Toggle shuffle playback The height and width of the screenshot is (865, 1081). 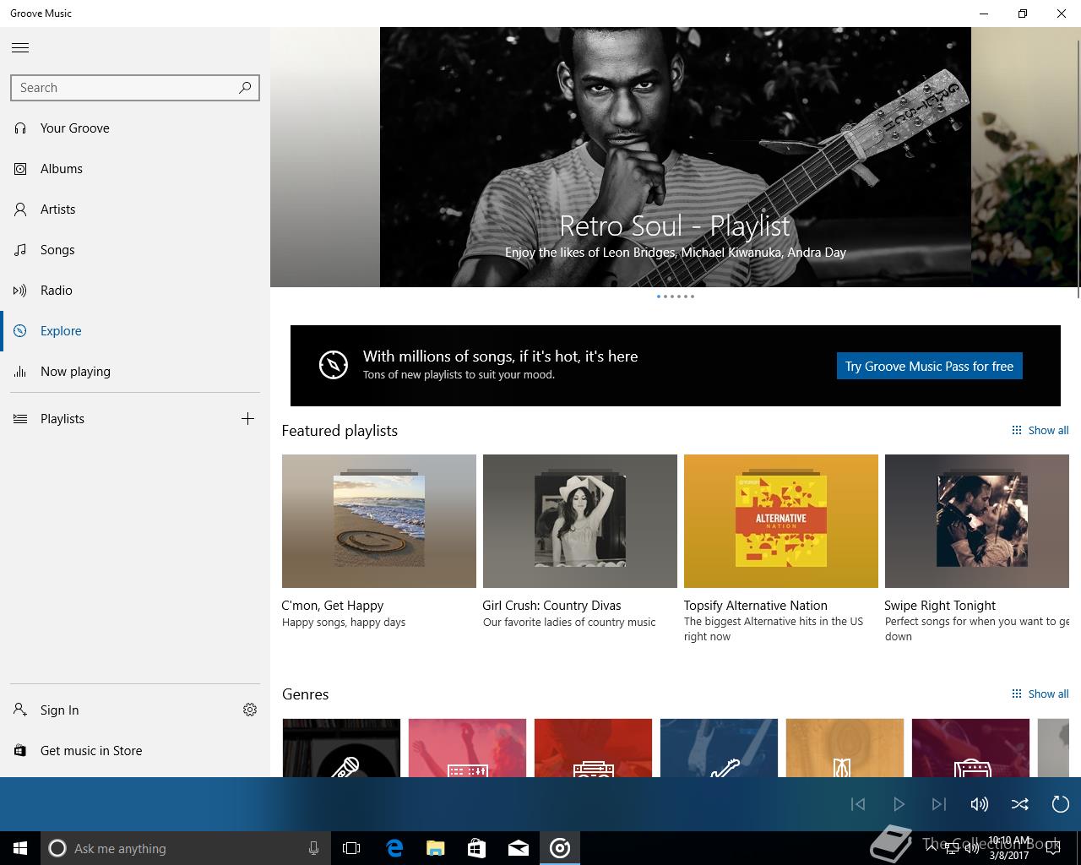[1020, 804]
